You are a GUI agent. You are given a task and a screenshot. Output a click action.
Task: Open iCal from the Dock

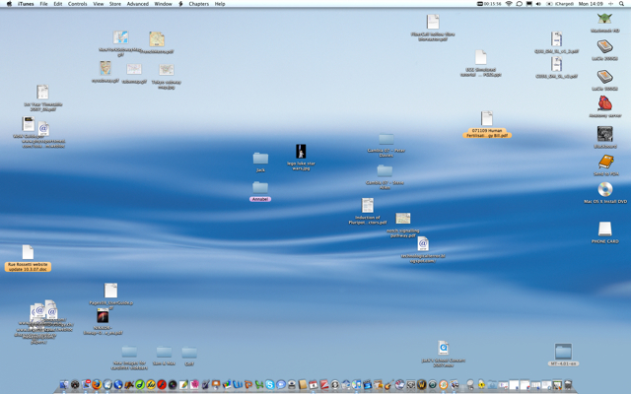(314, 385)
